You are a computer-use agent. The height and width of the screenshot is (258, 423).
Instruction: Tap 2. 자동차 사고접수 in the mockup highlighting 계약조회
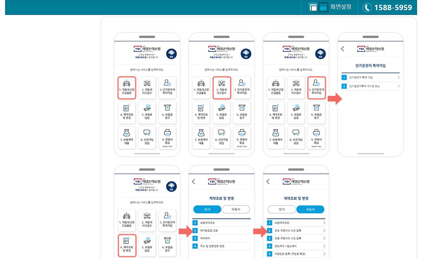point(147,220)
